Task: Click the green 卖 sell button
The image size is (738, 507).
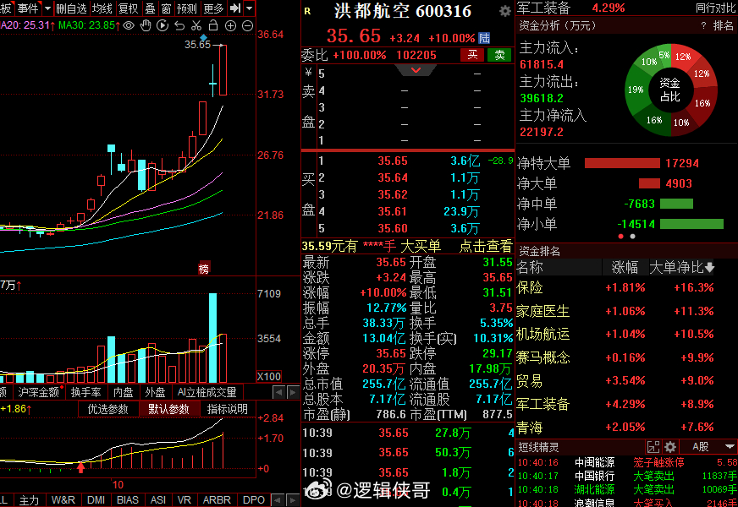Action: coord(499,55)
